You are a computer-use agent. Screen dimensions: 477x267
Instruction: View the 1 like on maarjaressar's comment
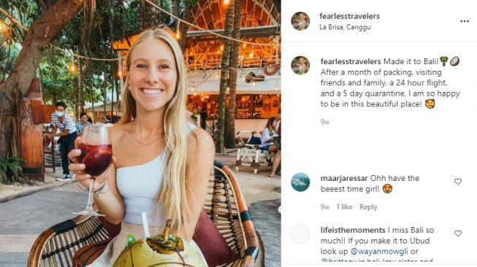pyautogui.click(x=344, y=207)
